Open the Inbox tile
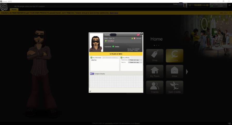 tap(175, 72)
